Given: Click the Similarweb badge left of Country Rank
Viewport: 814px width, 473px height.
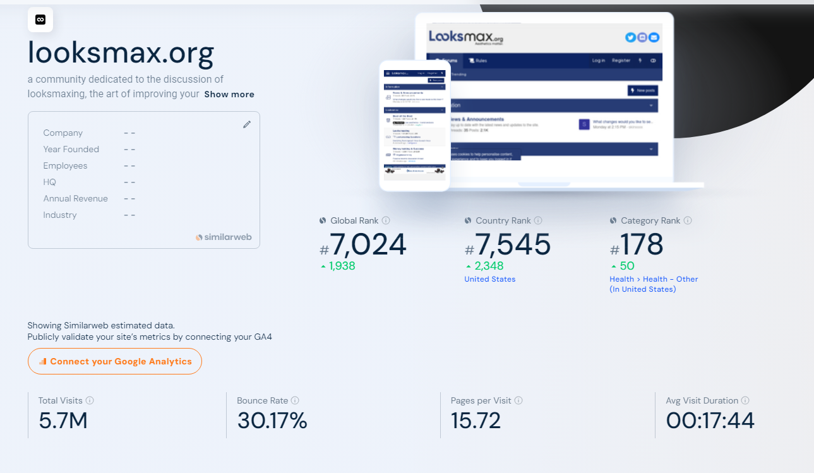Looking at the screenshot, I should (x=468, y=221).
